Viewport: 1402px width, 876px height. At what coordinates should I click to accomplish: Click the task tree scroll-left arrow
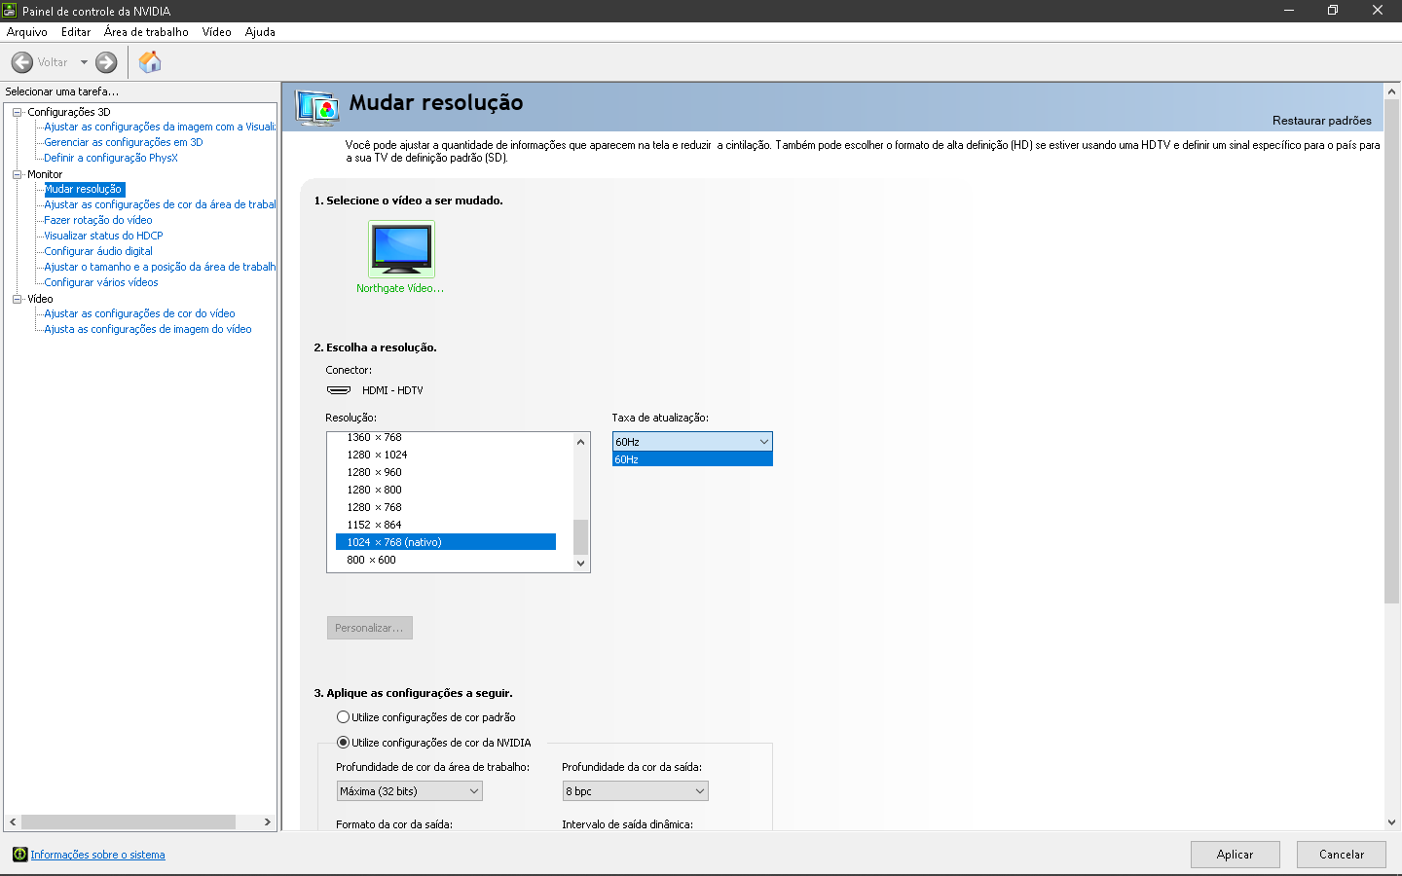(13, 822)
